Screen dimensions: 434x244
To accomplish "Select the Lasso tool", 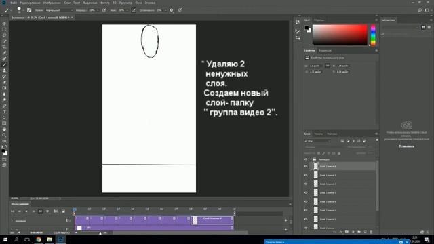I will (4, 35).
